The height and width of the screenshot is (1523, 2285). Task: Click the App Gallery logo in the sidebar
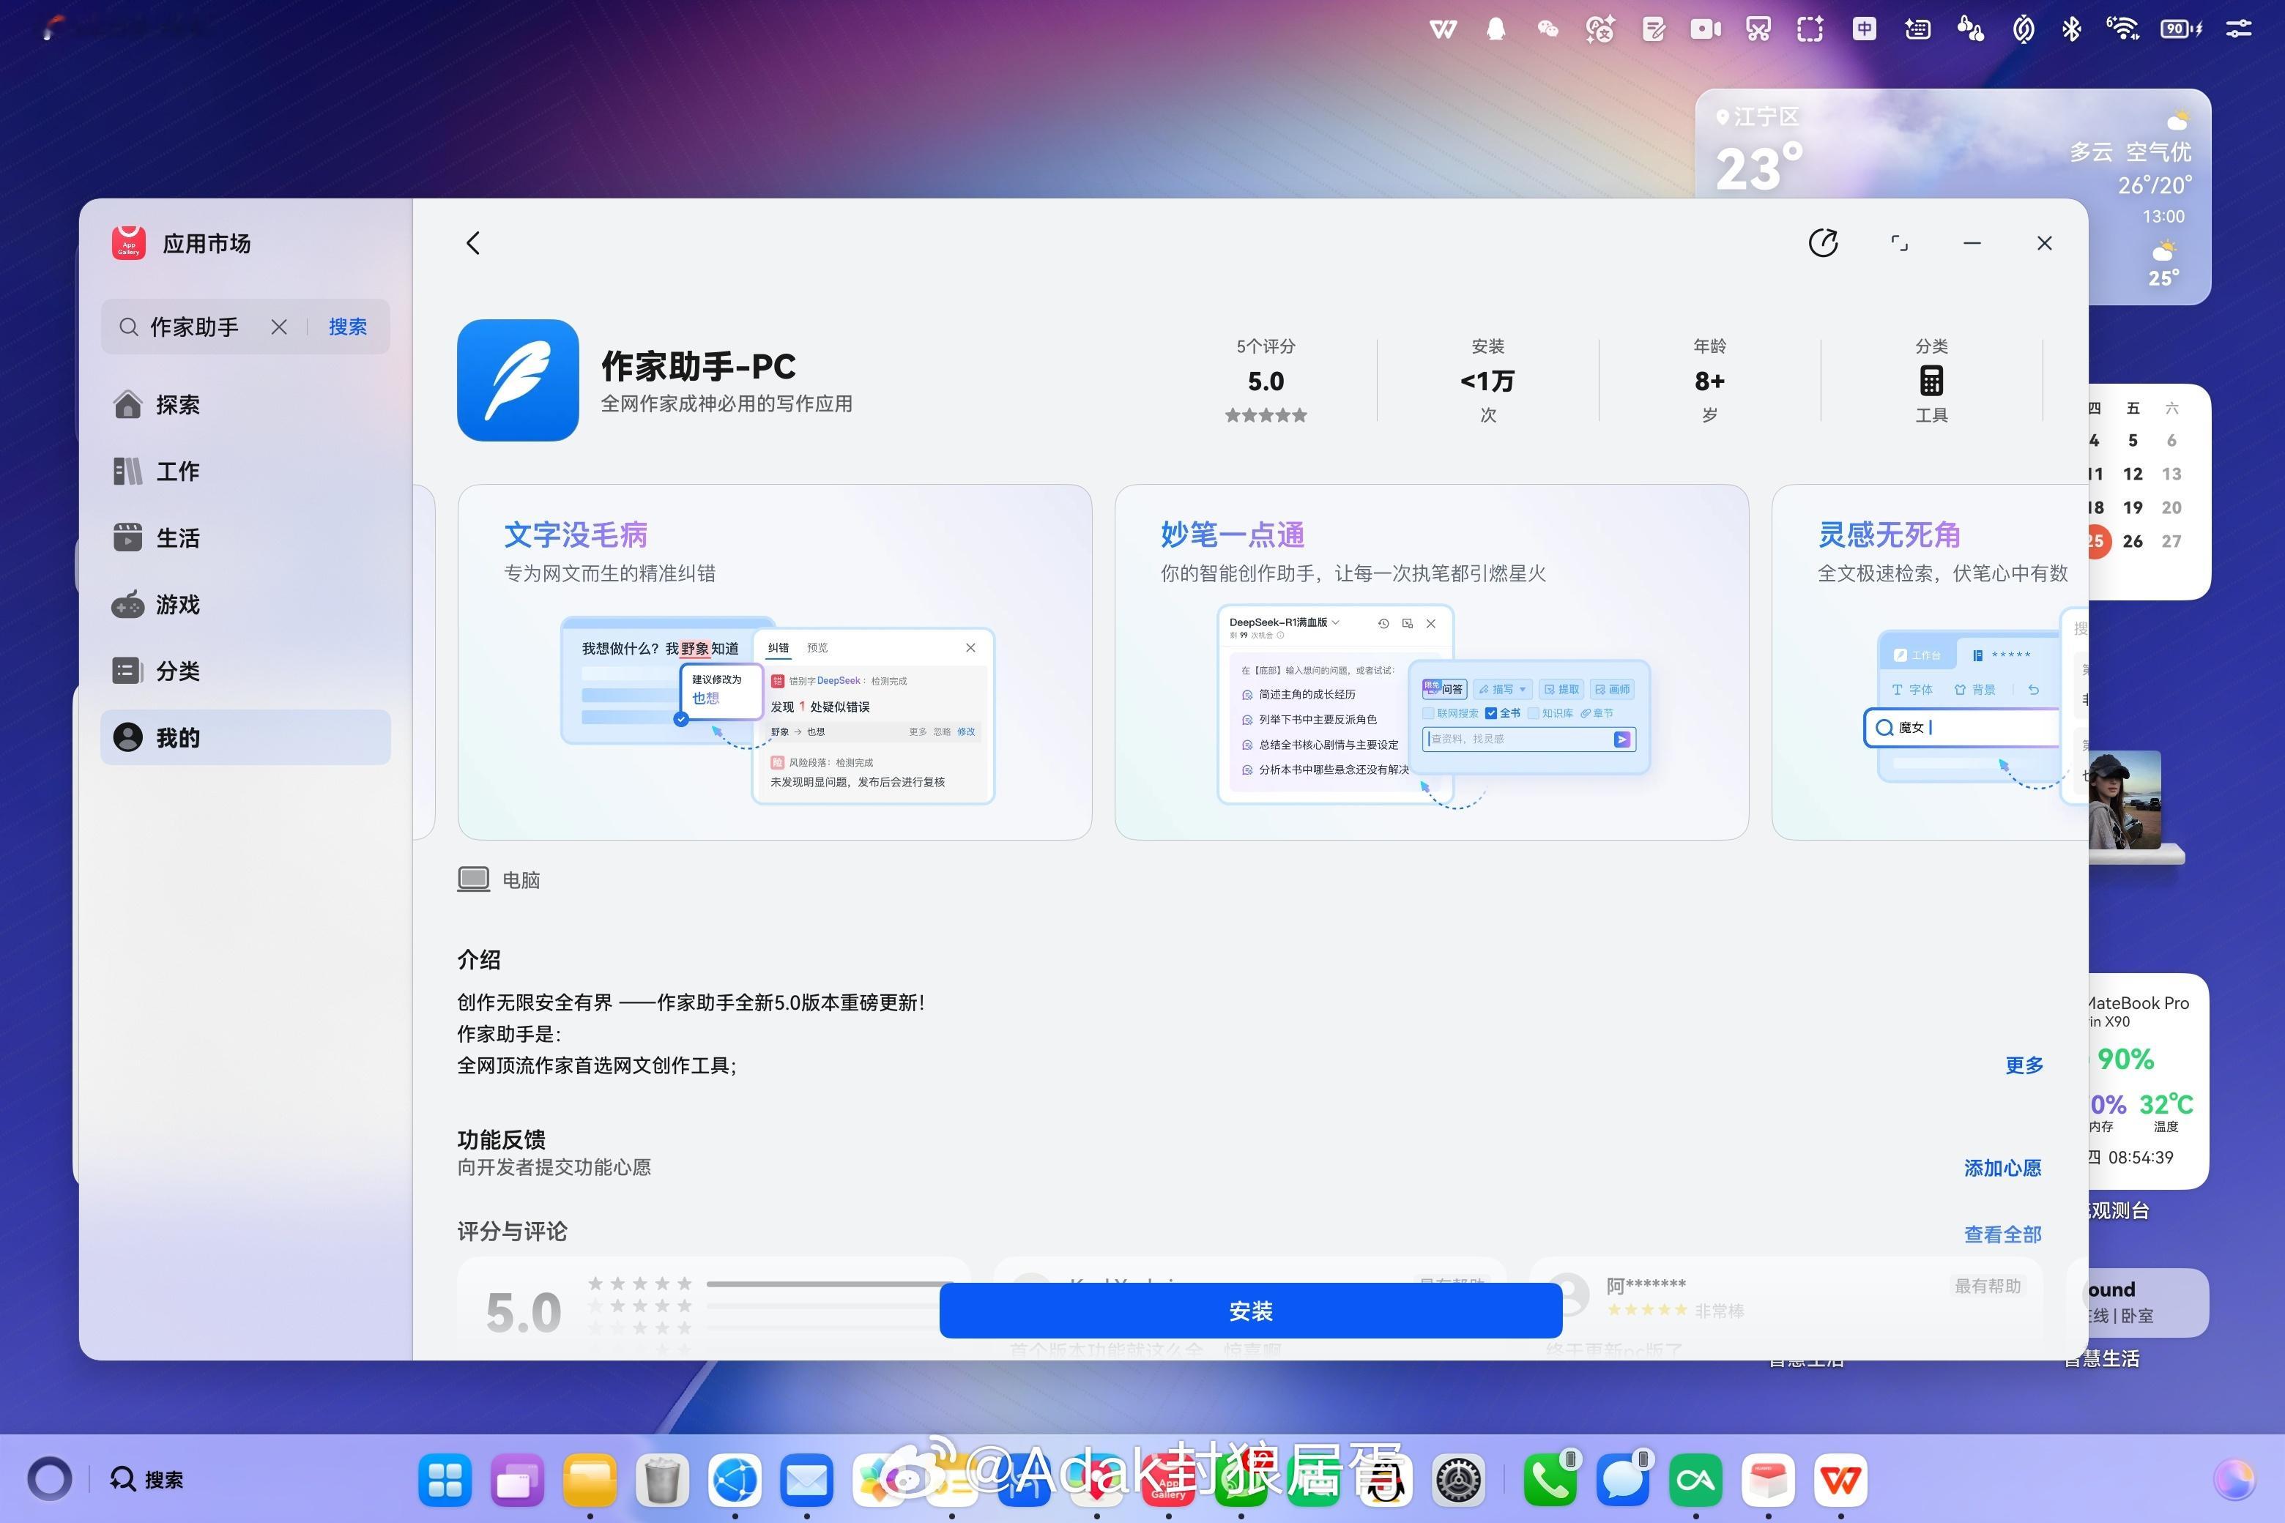pos(129,243)
